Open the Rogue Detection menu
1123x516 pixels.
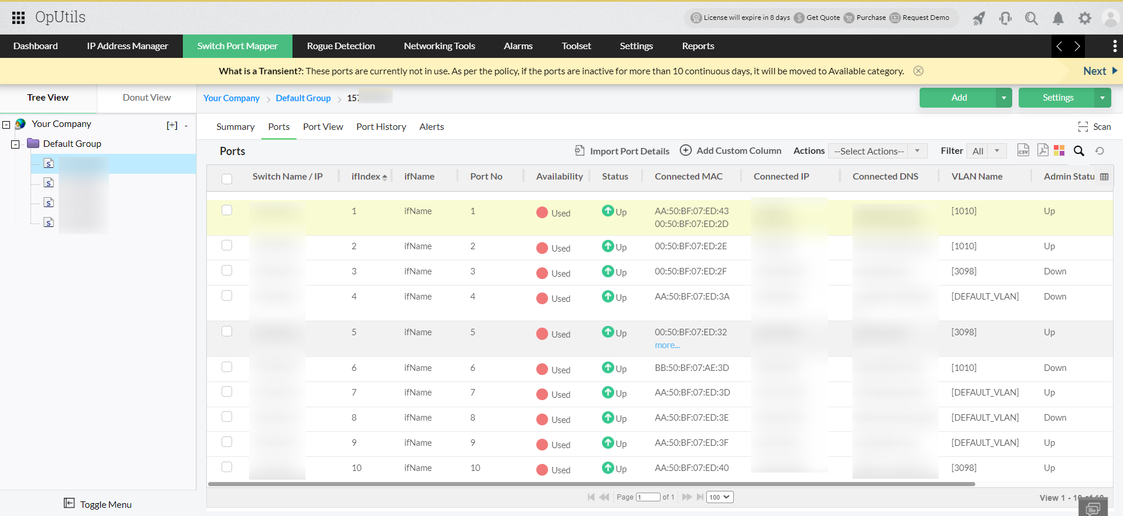point(341,46)
